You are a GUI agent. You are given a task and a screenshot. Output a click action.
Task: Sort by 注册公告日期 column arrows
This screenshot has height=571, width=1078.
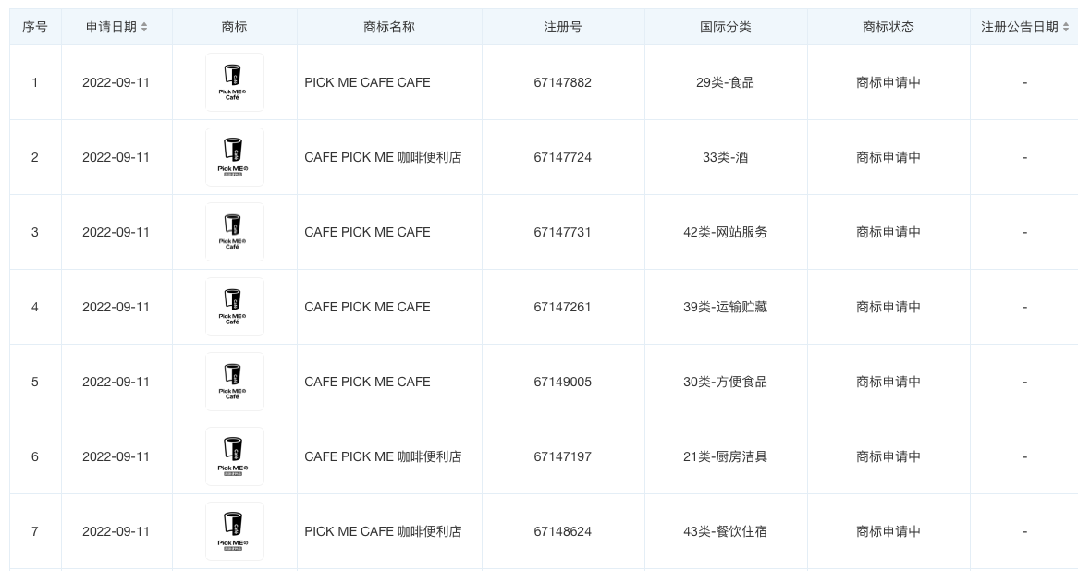point(1066,28)
